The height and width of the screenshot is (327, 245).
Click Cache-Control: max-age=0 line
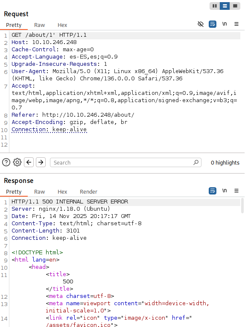click(52, 50)
